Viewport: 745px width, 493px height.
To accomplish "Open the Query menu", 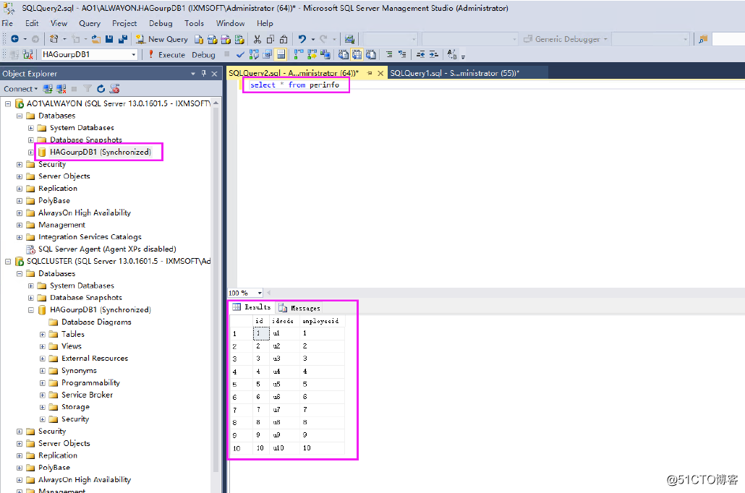I will (89, 23).
